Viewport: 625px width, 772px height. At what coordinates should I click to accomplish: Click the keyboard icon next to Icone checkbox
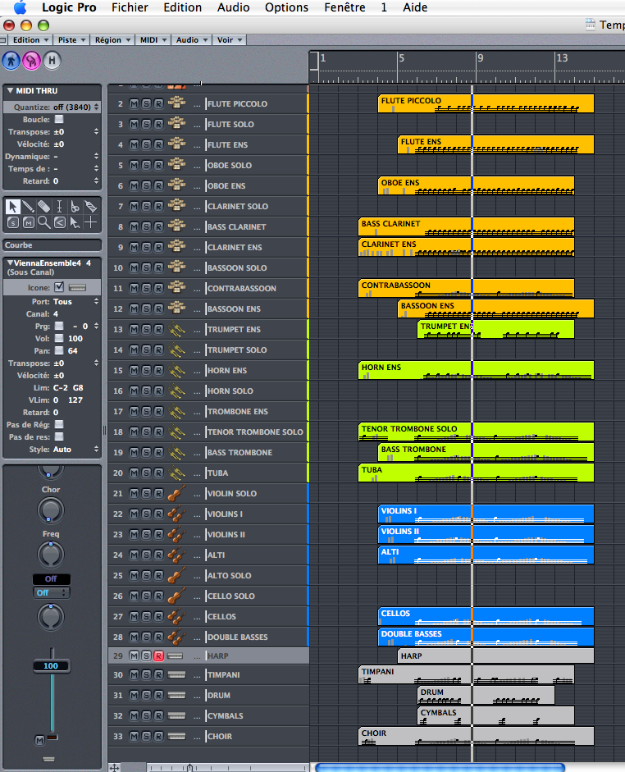point(77,287)
